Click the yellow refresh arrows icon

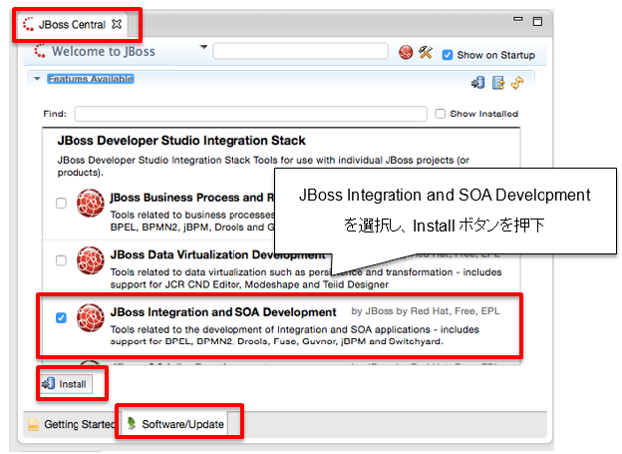click(x=517, y=83)
